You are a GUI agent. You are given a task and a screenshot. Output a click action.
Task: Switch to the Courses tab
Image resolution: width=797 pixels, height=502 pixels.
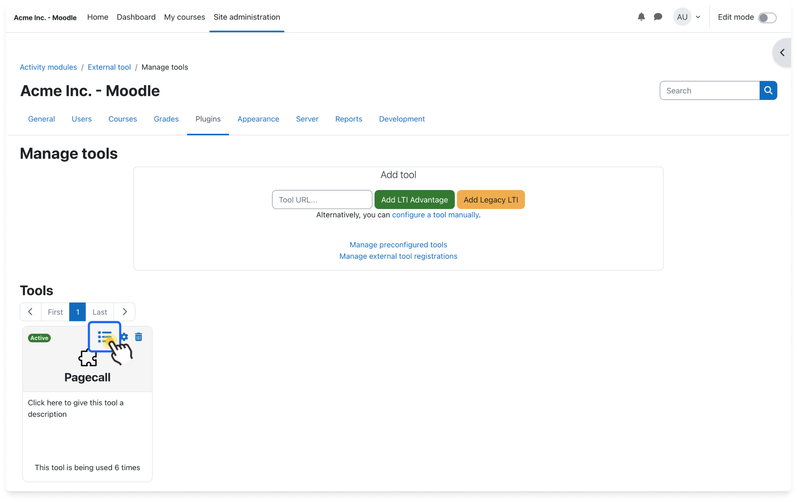coord(123,119)
